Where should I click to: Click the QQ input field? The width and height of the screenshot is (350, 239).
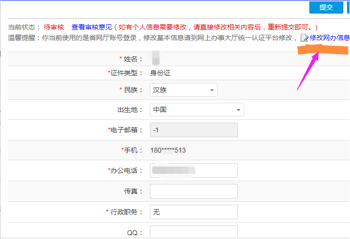click(194, 232)
